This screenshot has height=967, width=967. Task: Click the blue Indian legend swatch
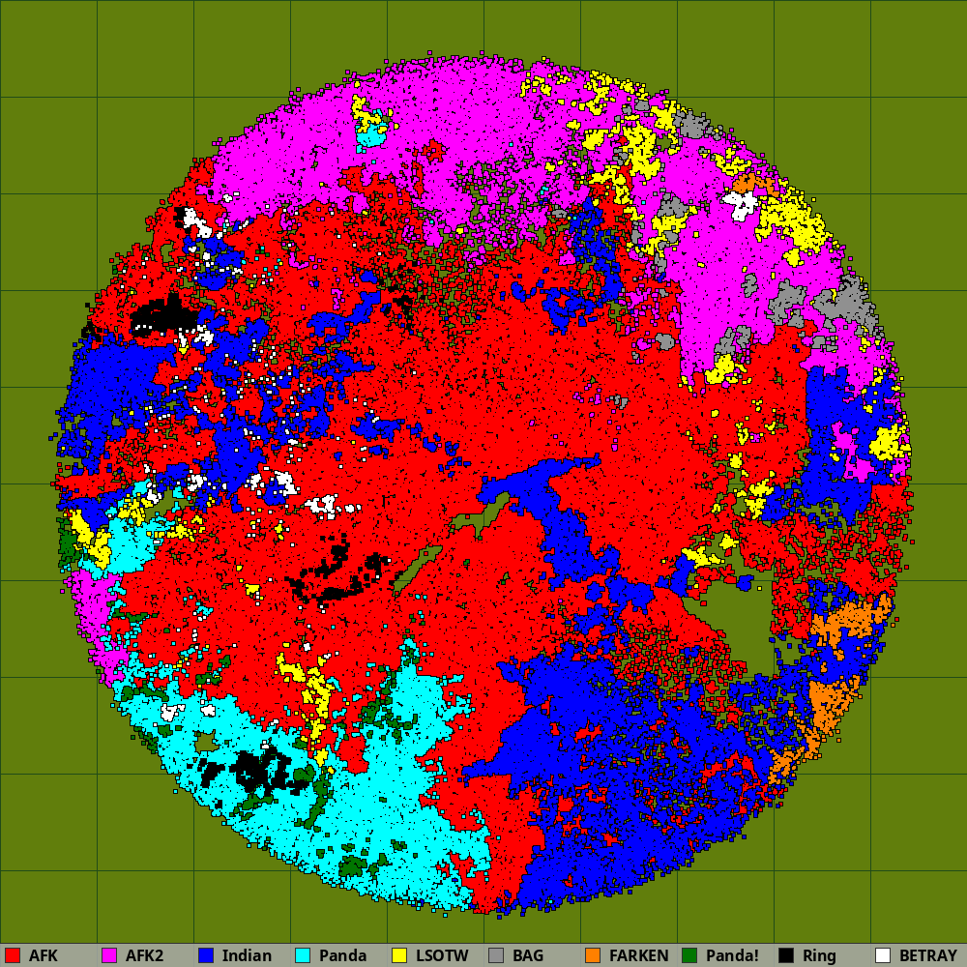pyautogui.click(x=206, y=955)
